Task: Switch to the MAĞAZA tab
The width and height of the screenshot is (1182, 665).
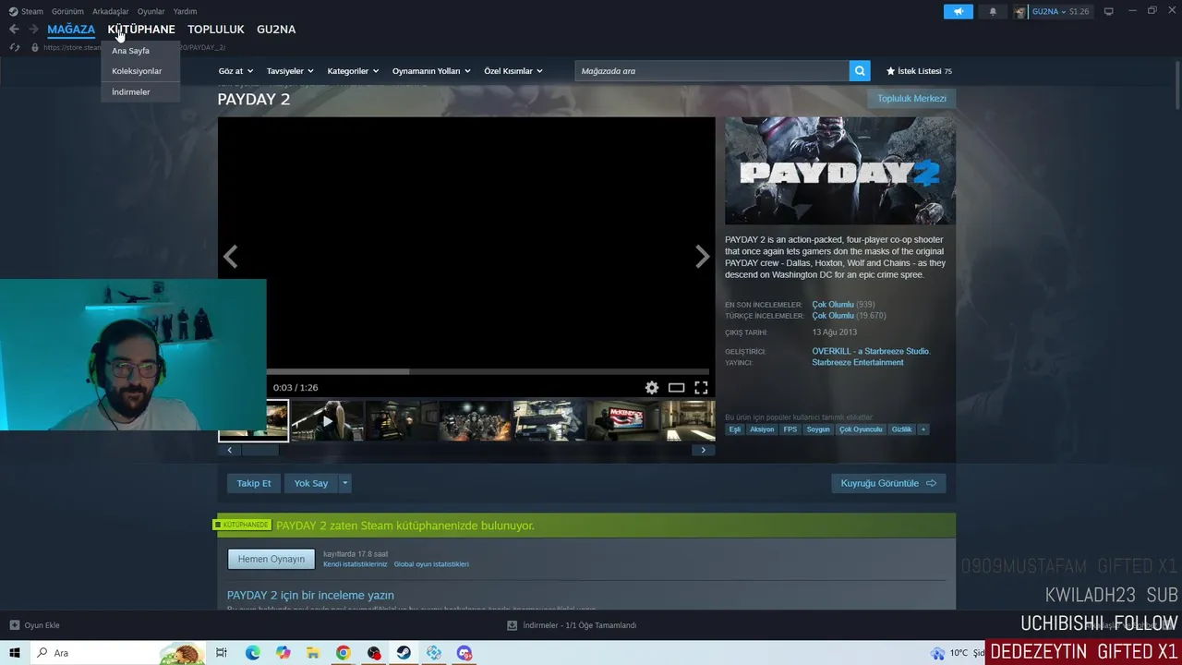Action: [x=71, y=30]
